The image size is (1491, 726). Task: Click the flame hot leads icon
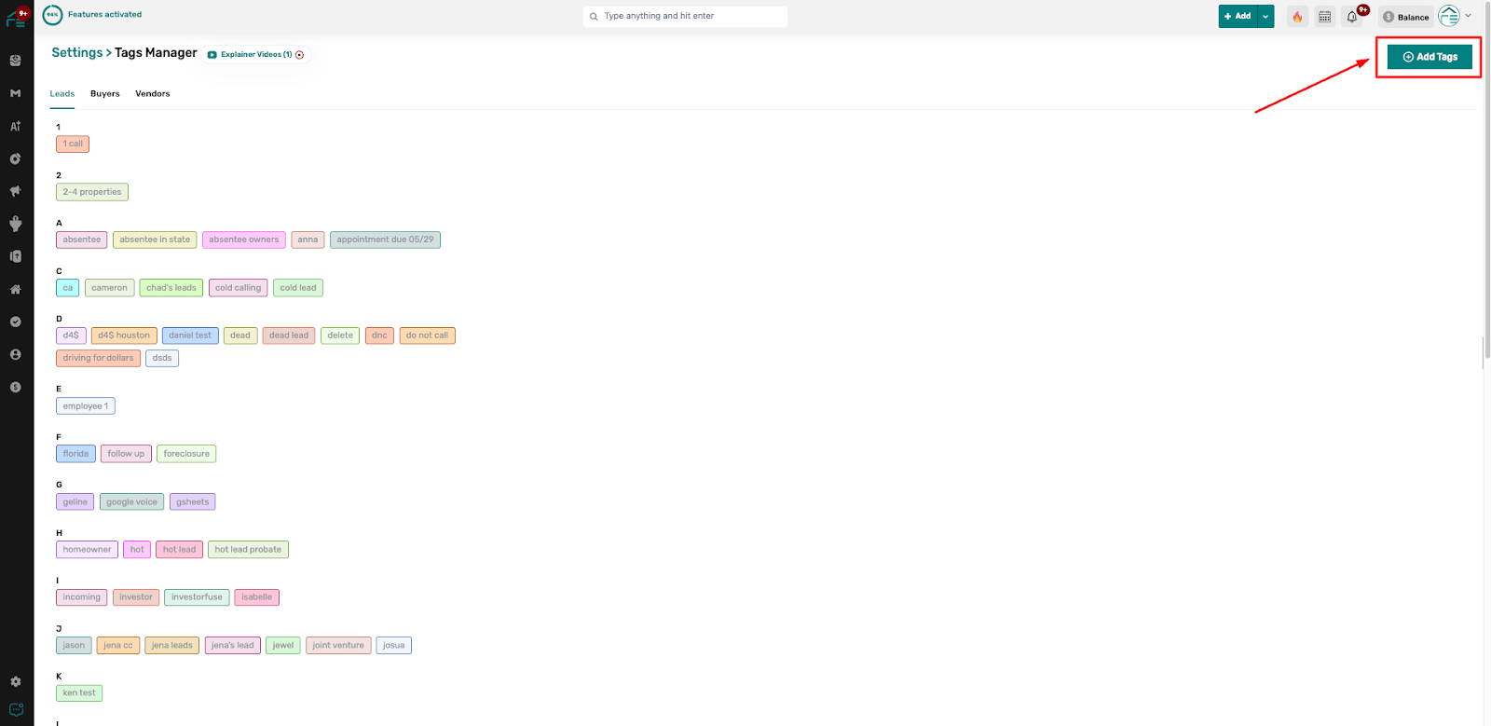(1297, 17)
